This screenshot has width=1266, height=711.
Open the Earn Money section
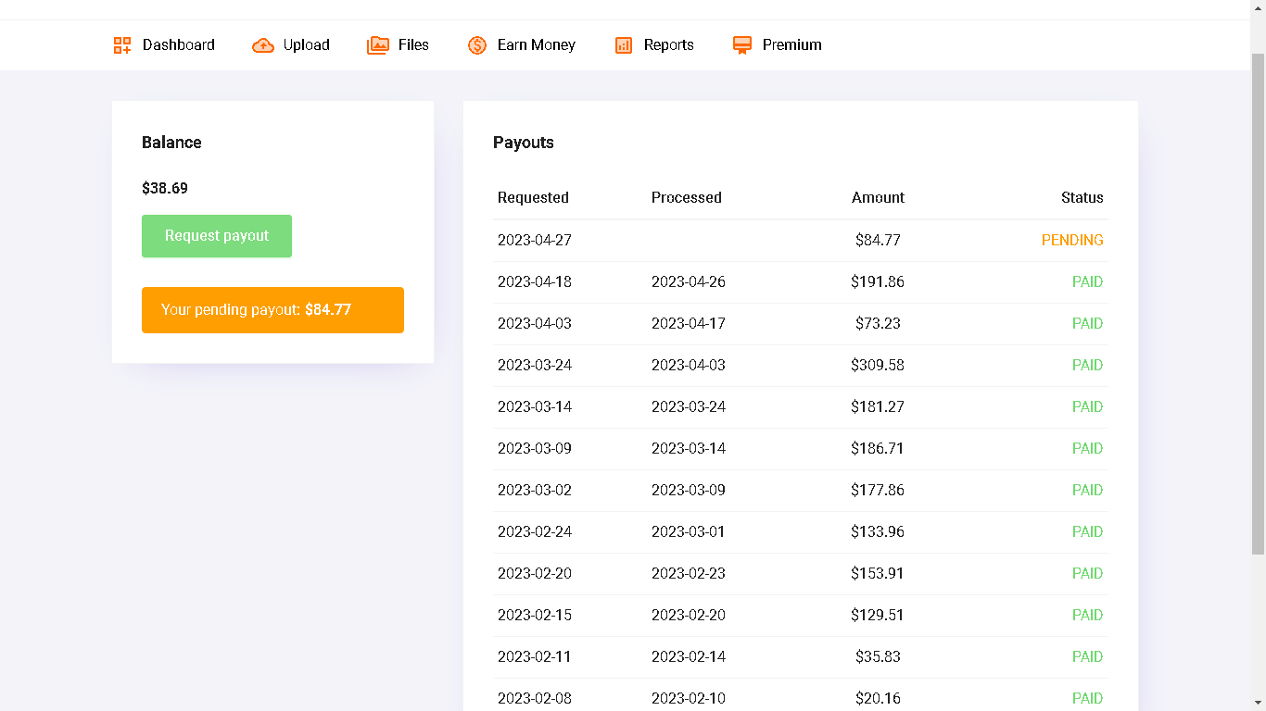tap(536, 45)
